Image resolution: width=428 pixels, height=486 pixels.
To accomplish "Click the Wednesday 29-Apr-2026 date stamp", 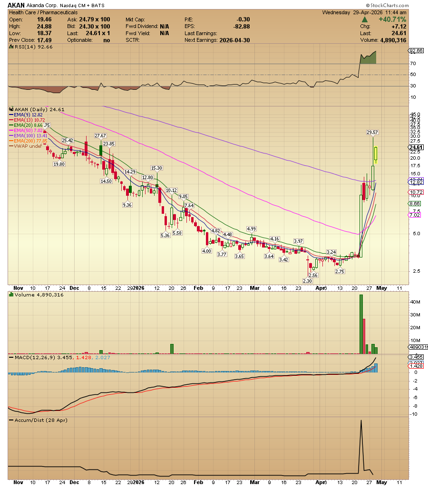I will point(364,12).
